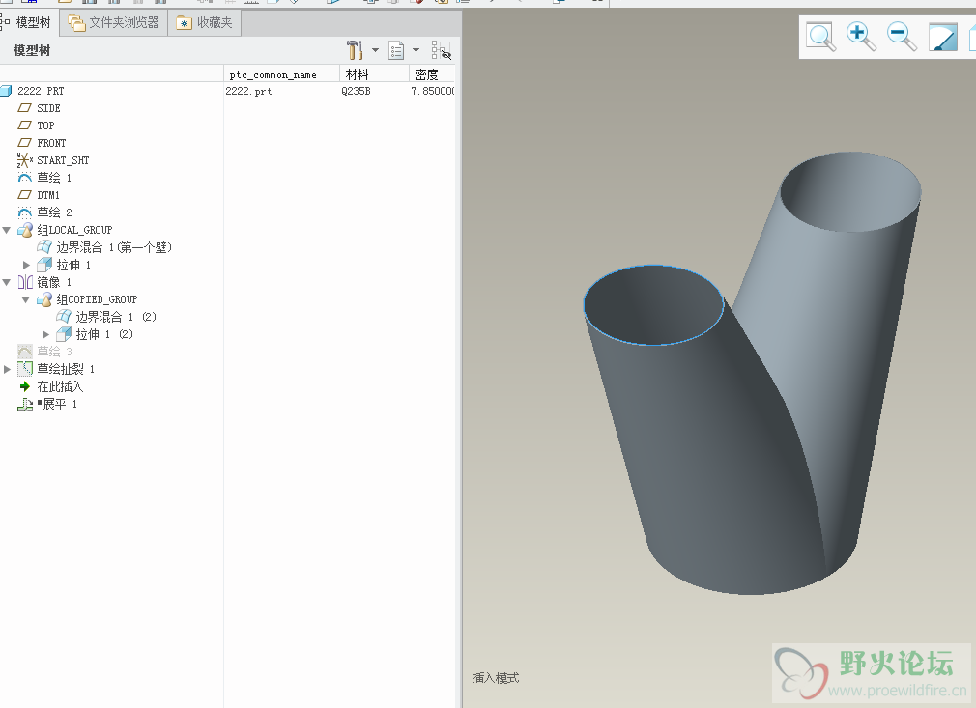Click the Zoom Out icon
This screenshot has width=976, height=708.
pos(902,37)
